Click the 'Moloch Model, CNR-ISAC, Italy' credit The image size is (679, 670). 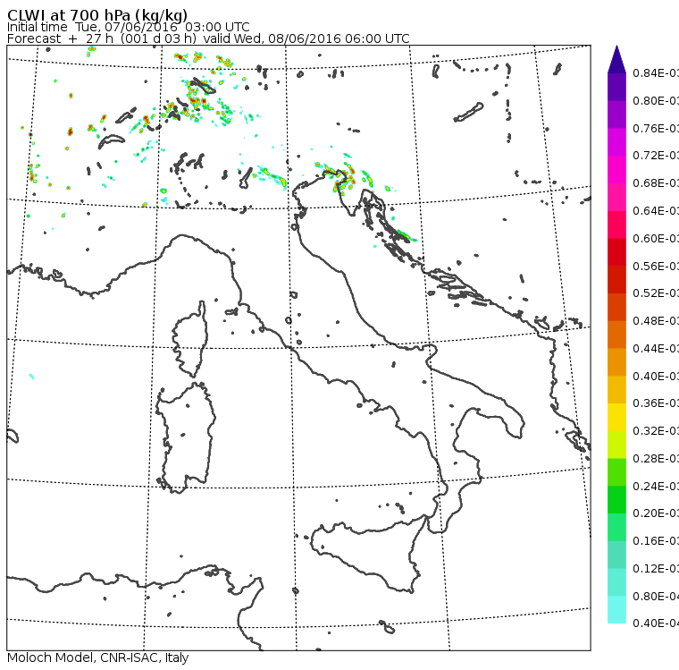click(98, 657)
